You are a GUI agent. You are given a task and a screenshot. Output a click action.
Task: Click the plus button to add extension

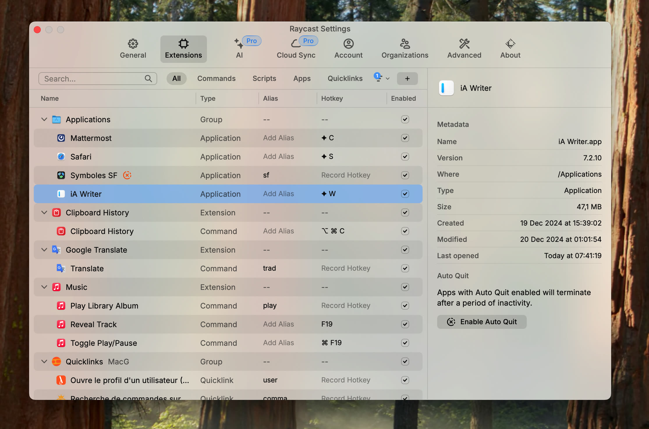tap(407, 79)
